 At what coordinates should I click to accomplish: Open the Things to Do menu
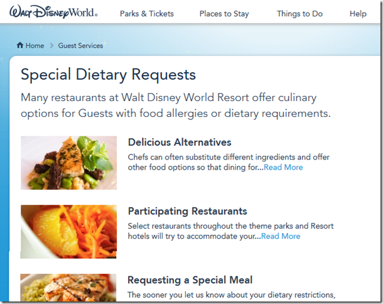[299, 14]
